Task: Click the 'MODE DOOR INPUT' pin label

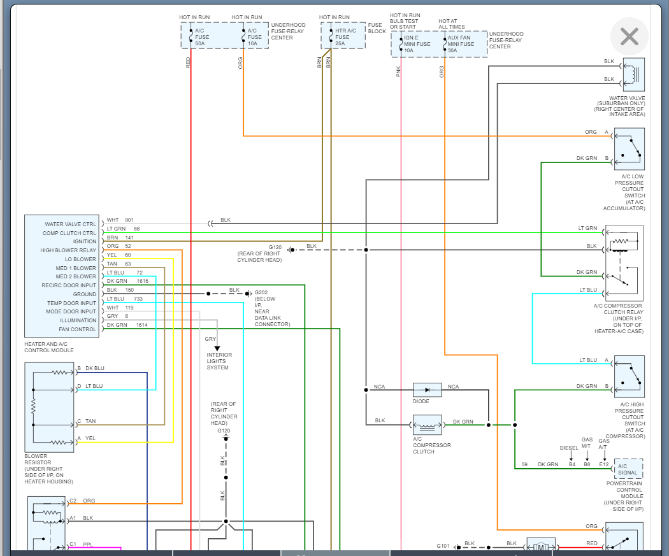Action: coord(71,311)
